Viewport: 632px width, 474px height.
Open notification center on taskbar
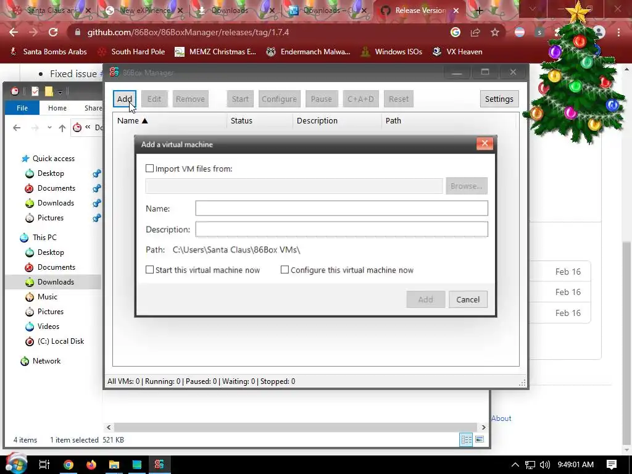[x=612, y=465]
